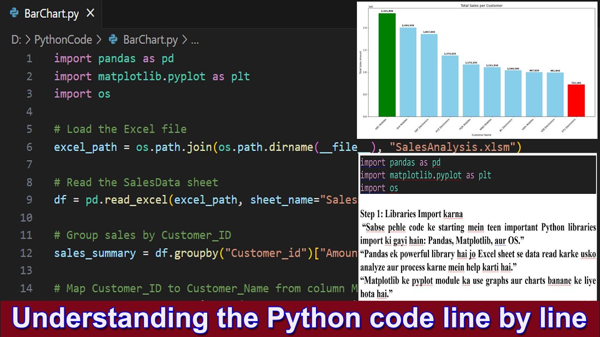Click the 'Step 1: Libraries Import karna' heading
This screenshot has height=337, width=600.
[412, 214]
